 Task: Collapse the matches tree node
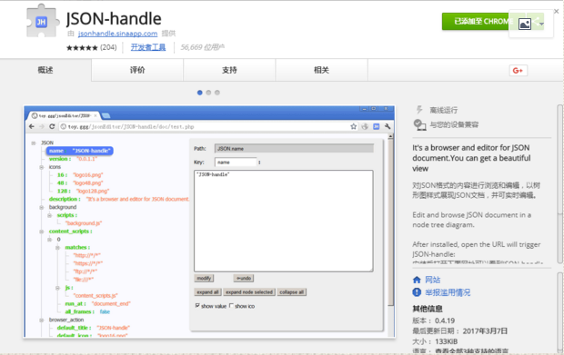[57, 247]
